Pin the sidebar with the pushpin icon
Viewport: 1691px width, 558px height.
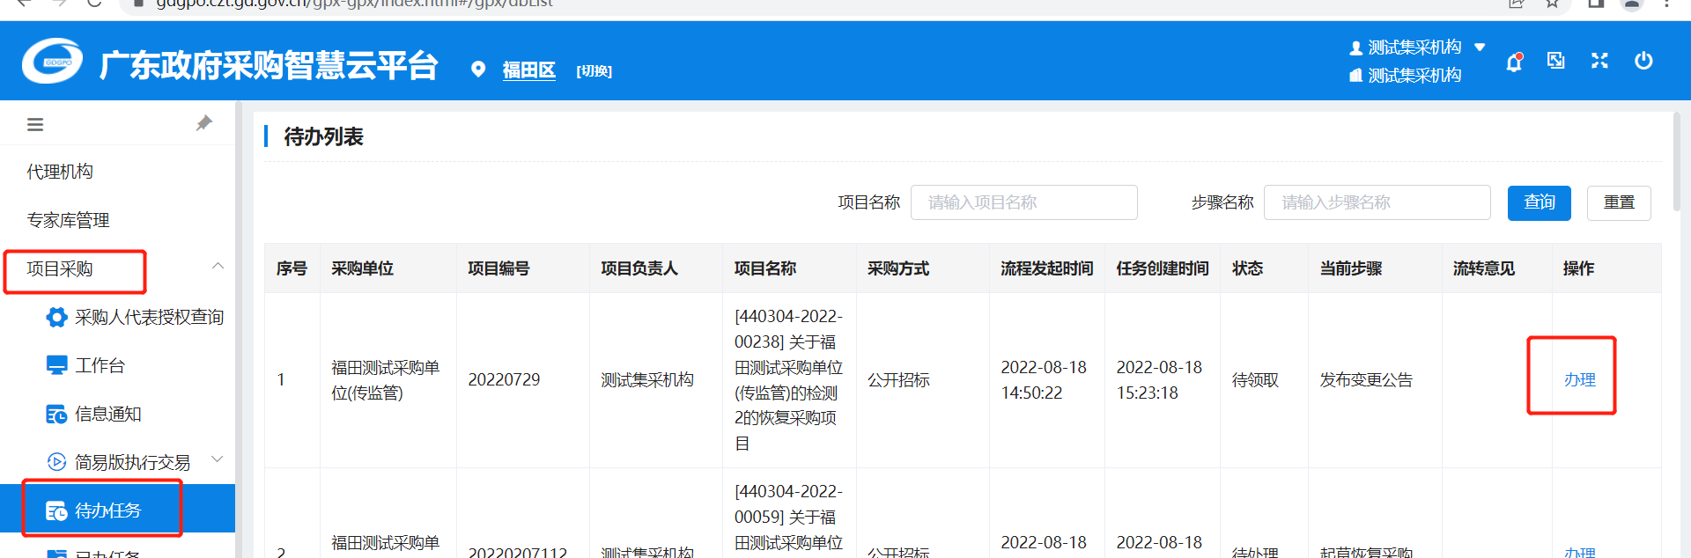[x=204, y=123]
